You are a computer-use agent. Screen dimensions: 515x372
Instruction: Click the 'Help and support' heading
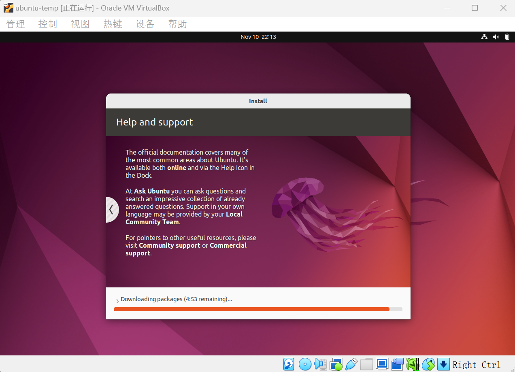click(155, 122)
